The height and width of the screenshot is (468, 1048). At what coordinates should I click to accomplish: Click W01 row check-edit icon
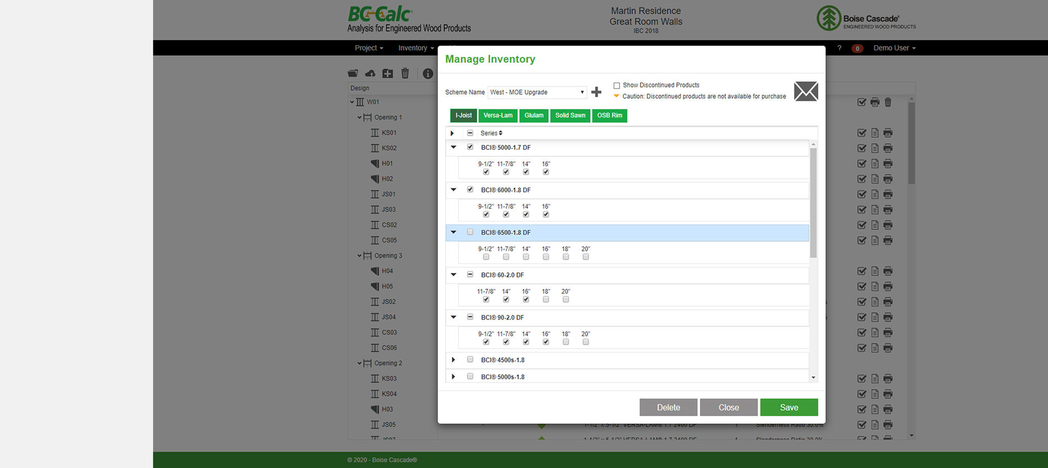click(862, 102)
